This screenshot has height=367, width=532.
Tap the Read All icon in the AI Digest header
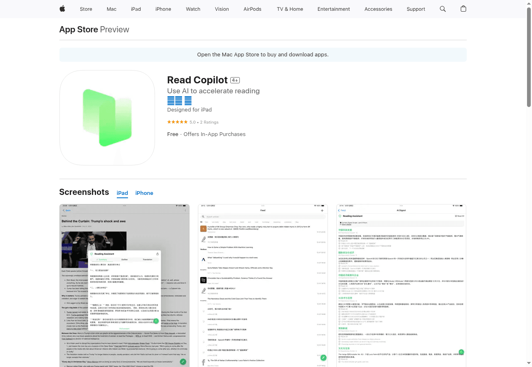click(x=456, y=216)
